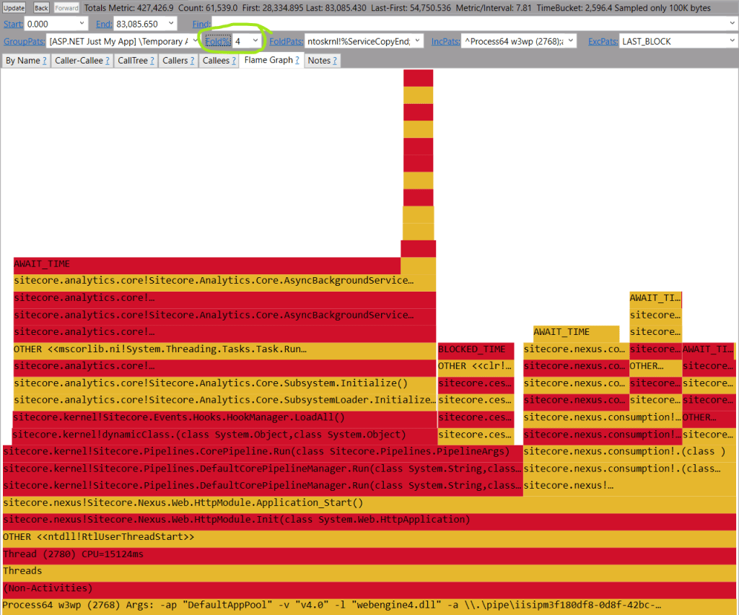
Task: Select the BLOCKED_TIME flame graph block
Action: [475, 349]
